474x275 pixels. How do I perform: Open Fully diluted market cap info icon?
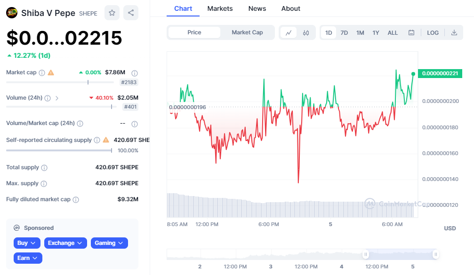(76, 200)
